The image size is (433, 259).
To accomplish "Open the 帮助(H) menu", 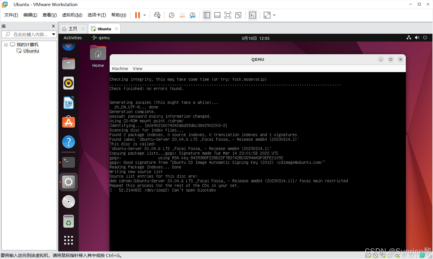I will point(119,15).
